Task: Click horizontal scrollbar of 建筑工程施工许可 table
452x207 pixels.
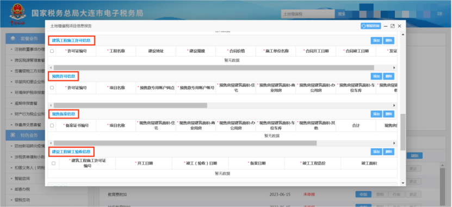Action: coord(214,68)
